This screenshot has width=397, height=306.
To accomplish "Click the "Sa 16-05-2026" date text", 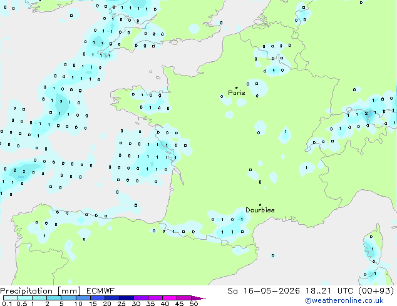I will click(x=264, y=291).
